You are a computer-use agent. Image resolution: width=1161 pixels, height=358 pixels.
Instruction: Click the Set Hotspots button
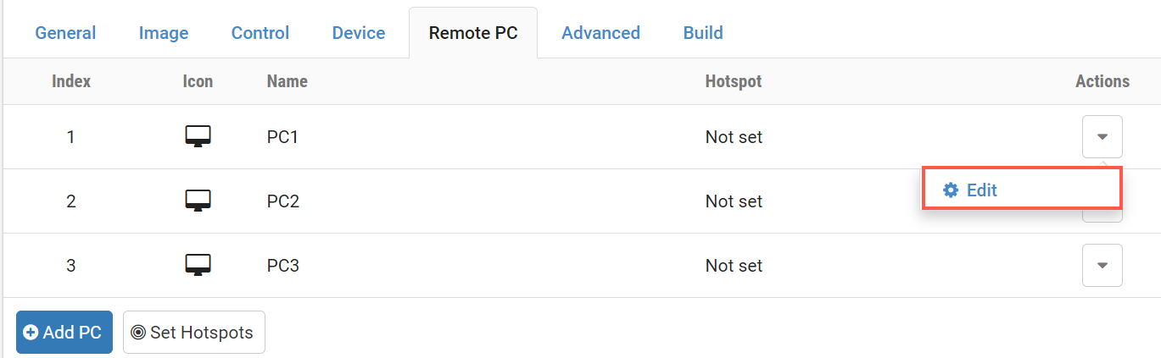tap(194, 333)
